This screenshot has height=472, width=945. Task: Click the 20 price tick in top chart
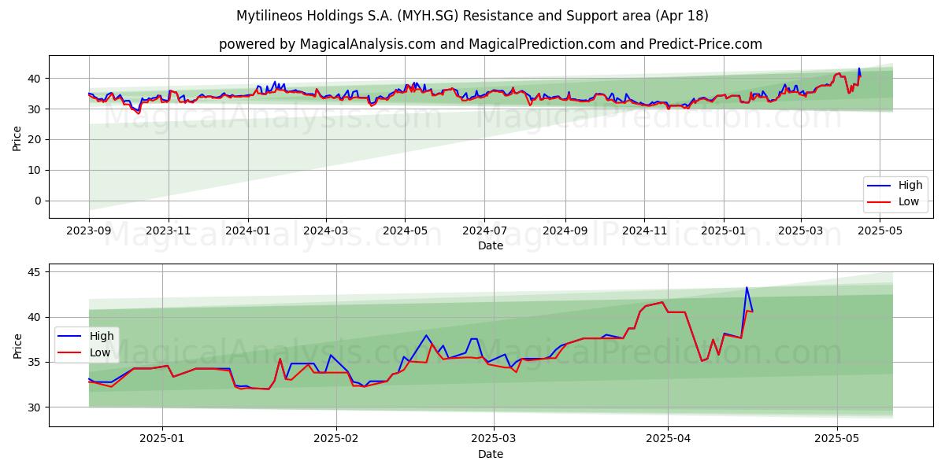(x=35, y=139)
